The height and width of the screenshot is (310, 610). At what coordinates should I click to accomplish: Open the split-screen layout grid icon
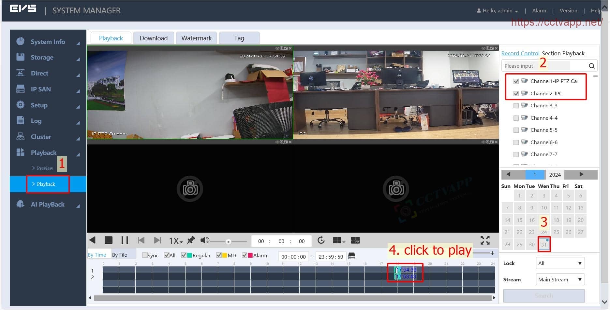(x=338, y=240)
